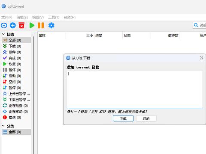Image resolution: width=206 pixels, height=154 pixels.
Task: Click the 下载 button in URL dialog
Action: [x=123, y=118]
